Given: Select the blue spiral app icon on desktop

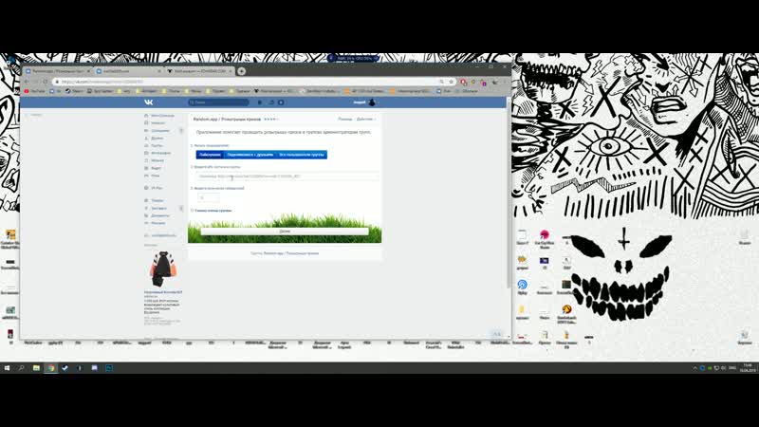Looking at the screenshot, I should [523, 284].
